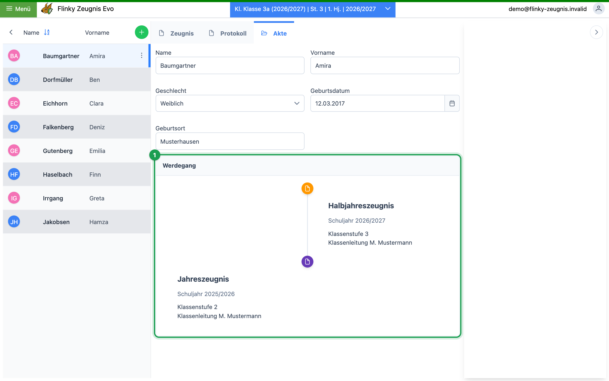Viewport: 609px width, 381px height.
Task: Click the Werdegang section header
Action: 308,166
